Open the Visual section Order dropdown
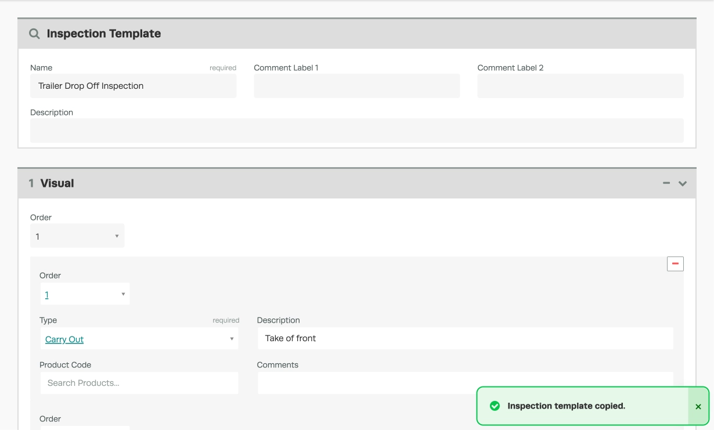The height and width of the screenshot is (430, 714). point(77,236)
